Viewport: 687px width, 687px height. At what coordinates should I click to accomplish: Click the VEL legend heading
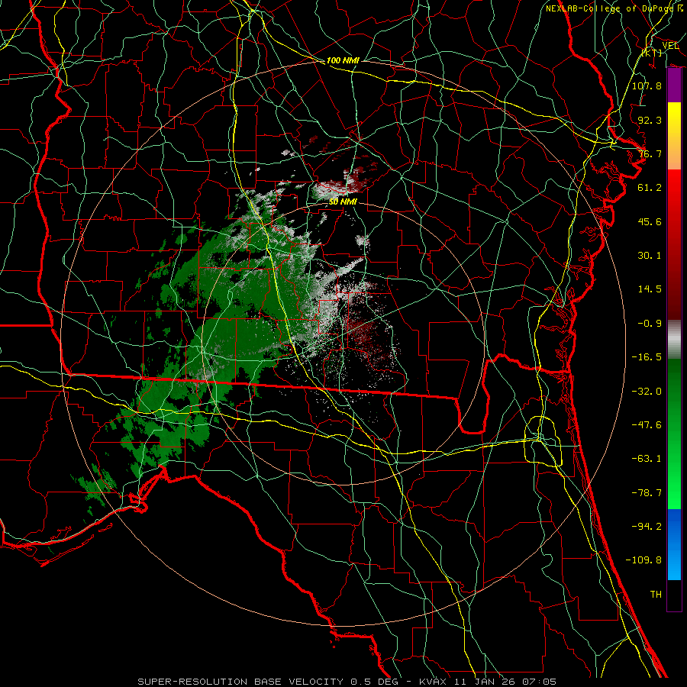670,46
